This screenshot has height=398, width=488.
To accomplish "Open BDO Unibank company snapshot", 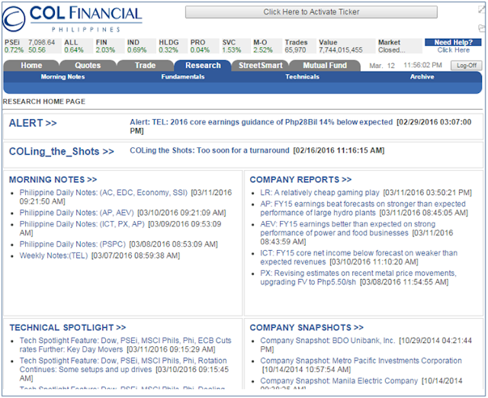I will tap(327, 341).
